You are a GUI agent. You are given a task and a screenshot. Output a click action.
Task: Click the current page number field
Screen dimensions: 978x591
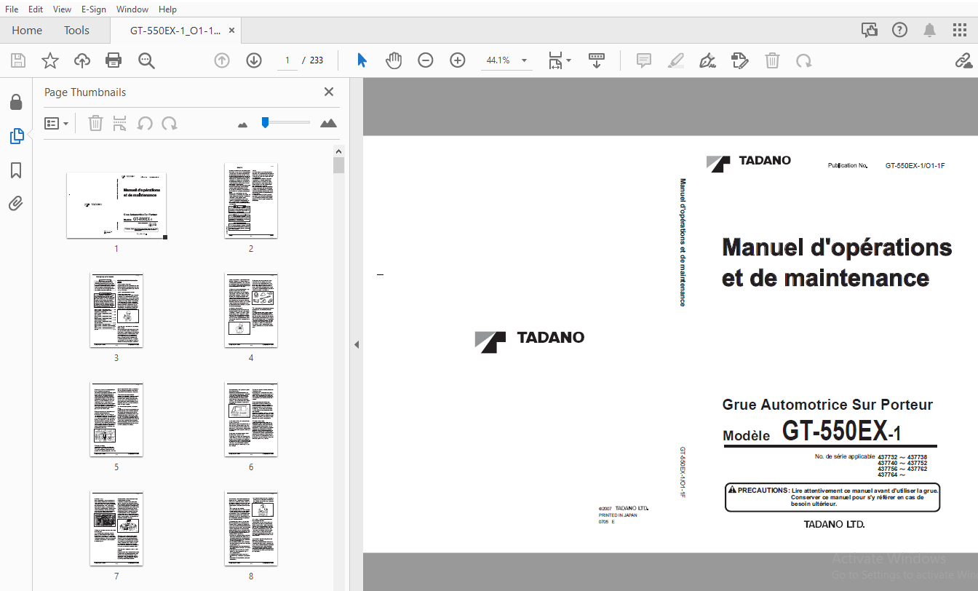(x=287, y=60)
